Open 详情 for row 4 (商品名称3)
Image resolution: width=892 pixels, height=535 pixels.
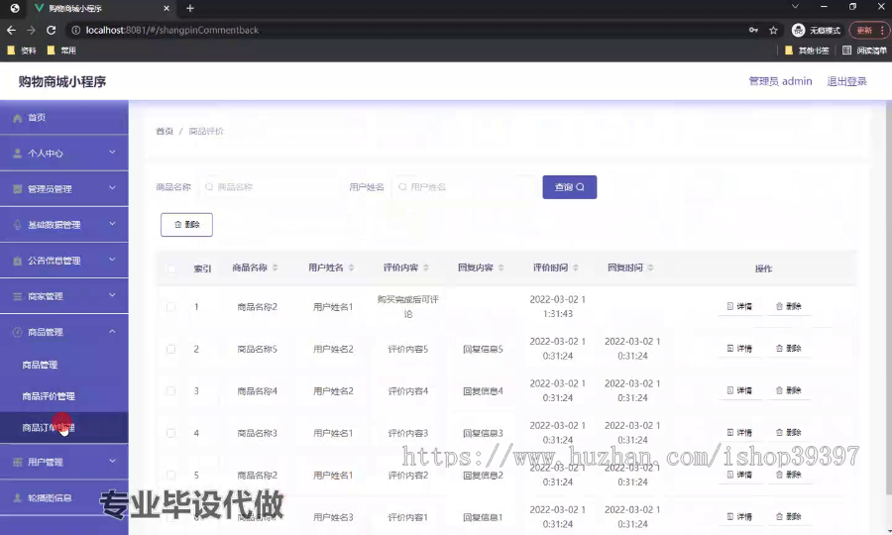[x=739, y=433]
